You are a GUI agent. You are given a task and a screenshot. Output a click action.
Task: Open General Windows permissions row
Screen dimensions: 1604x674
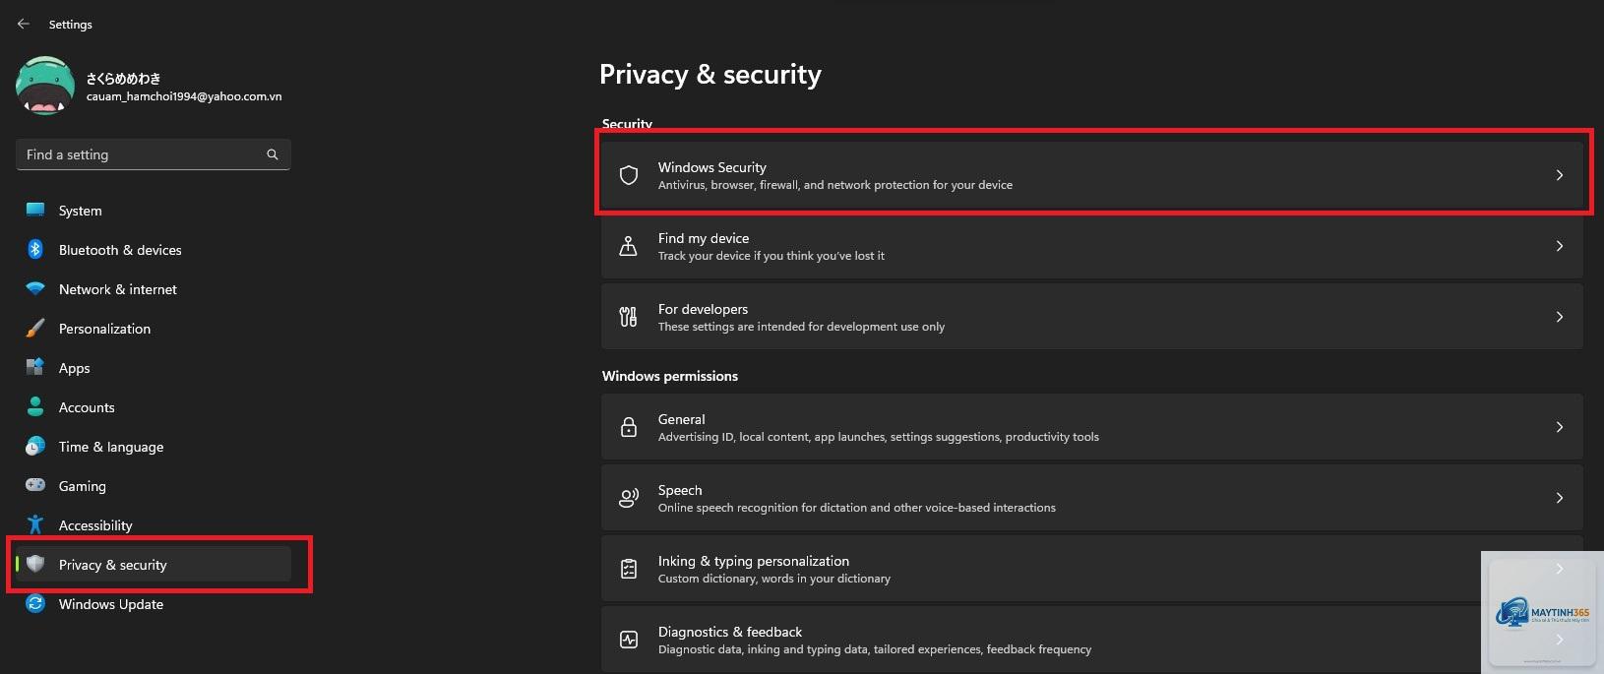coord(1092,427)
